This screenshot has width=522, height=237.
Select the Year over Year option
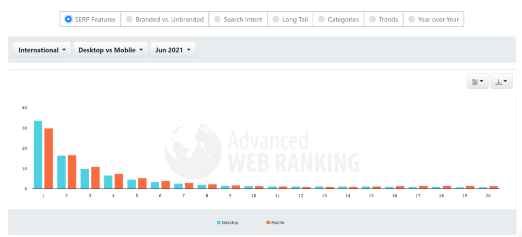pos(433,19)
